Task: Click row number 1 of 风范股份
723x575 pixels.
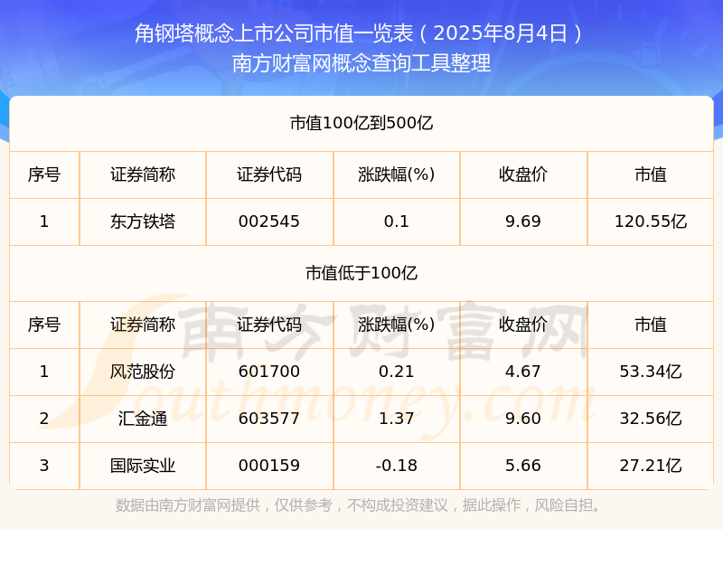Action: coord(44,372)
